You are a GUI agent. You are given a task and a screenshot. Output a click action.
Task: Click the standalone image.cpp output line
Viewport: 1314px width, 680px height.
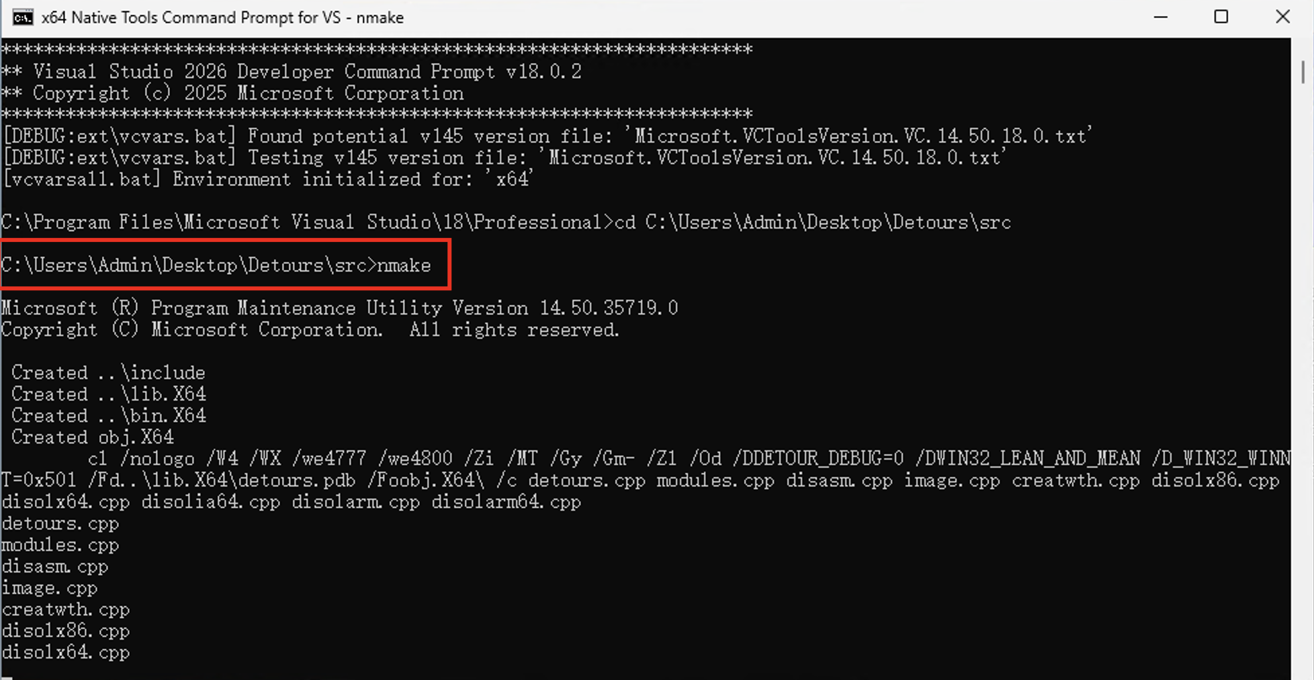tap(50, 588)
